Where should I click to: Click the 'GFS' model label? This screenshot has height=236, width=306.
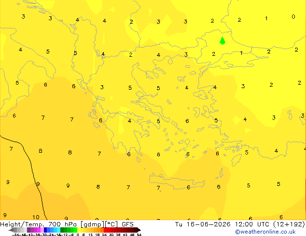[x=127, y=224]
